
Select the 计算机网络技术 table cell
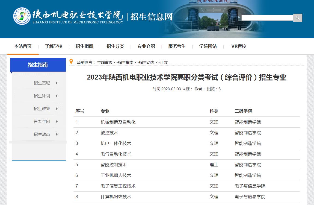point(116,197)
